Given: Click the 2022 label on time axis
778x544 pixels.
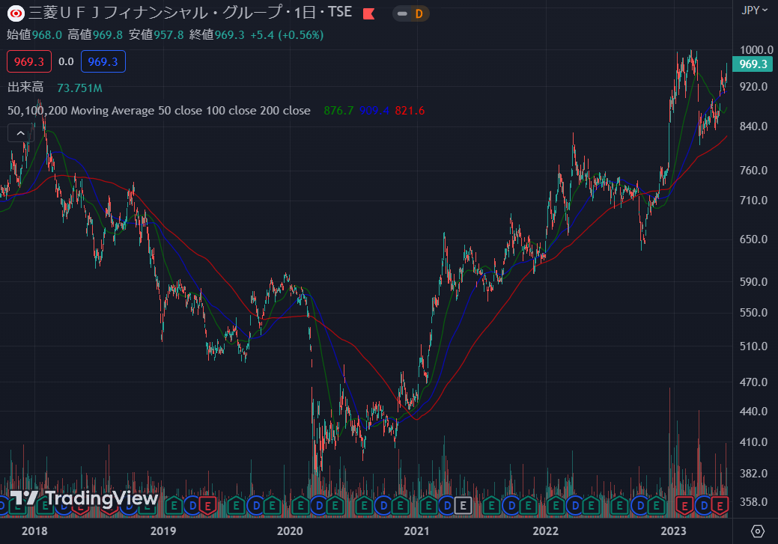Looking at the screenshot, I should (x=546, y=531).
